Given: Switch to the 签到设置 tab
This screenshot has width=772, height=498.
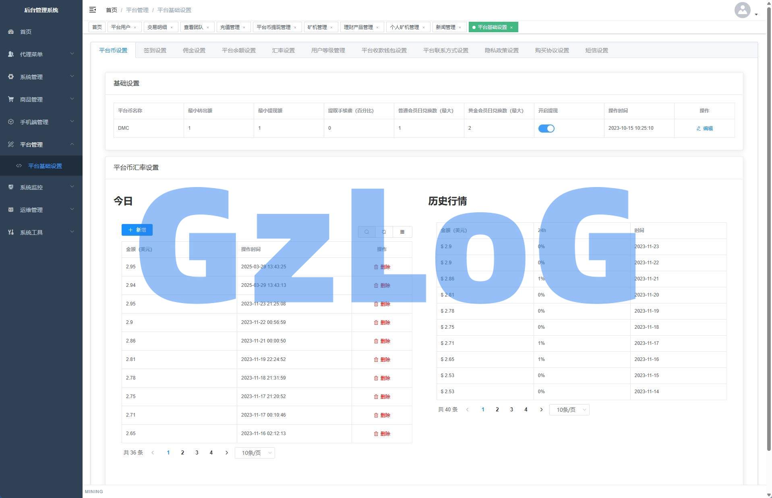Looking at the screenshot, I should (155, 50).
